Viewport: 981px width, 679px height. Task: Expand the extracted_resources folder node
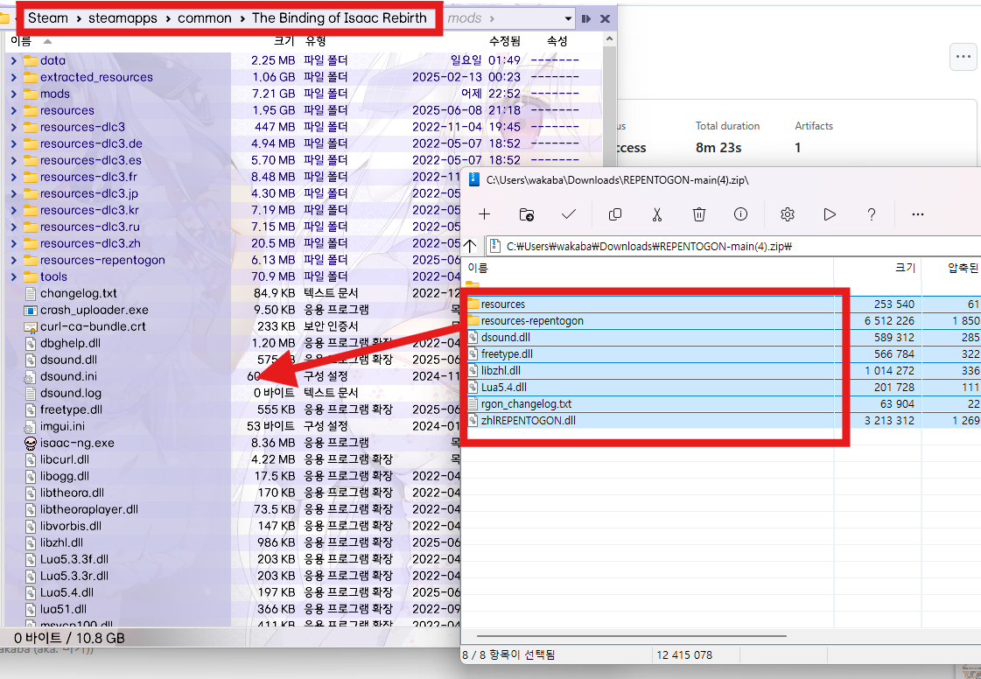[x=14, y=78]
